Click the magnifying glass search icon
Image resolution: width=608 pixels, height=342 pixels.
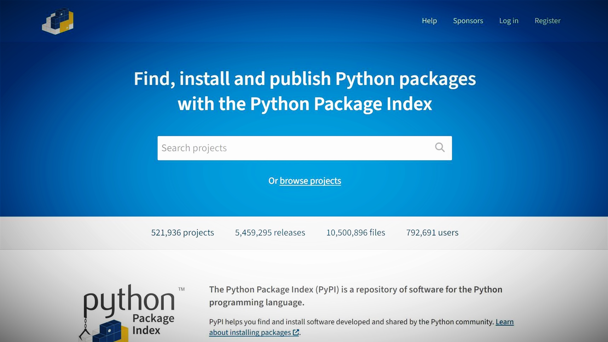[x=440, y=147]
